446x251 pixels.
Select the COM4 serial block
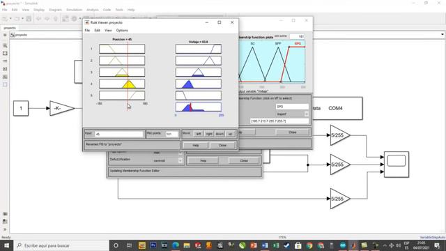tap(337, 108)
